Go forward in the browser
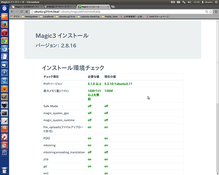The height and width of the screenshot is (175, 219). pyautogui.click(x=17, y=12)
